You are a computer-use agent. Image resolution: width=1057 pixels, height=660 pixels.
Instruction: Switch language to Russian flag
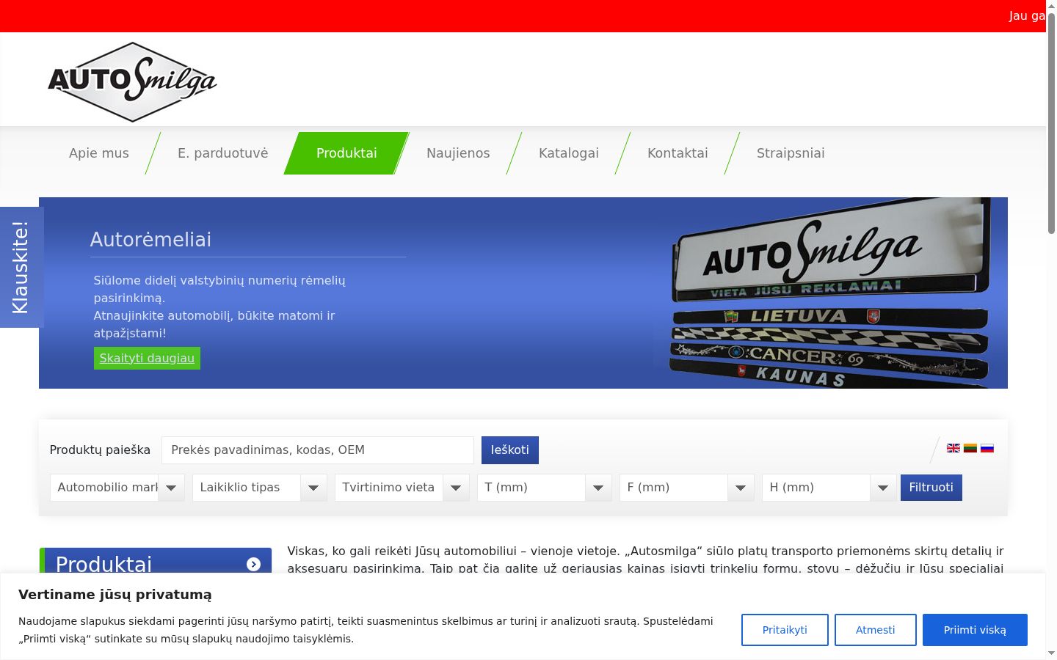click(987, 448)
